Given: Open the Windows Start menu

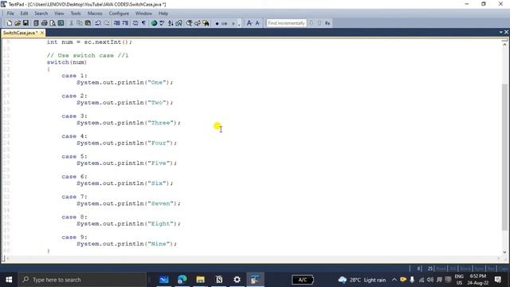Looking at the screenshot, I should 9,280.
